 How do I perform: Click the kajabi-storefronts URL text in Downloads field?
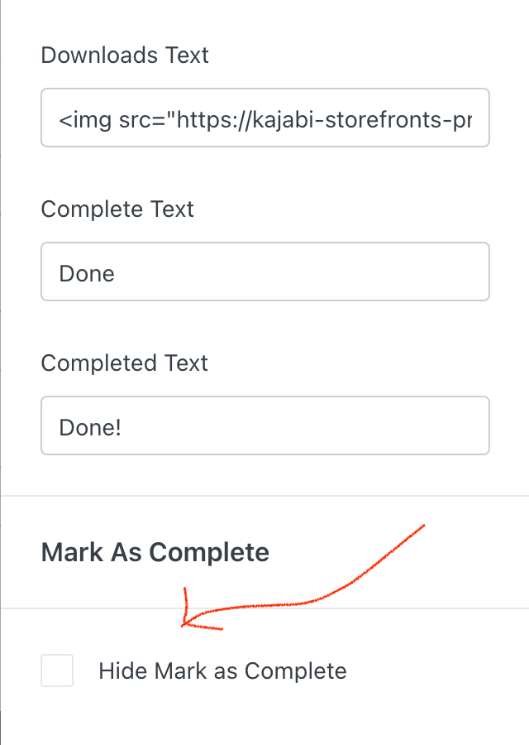(324, 120)
